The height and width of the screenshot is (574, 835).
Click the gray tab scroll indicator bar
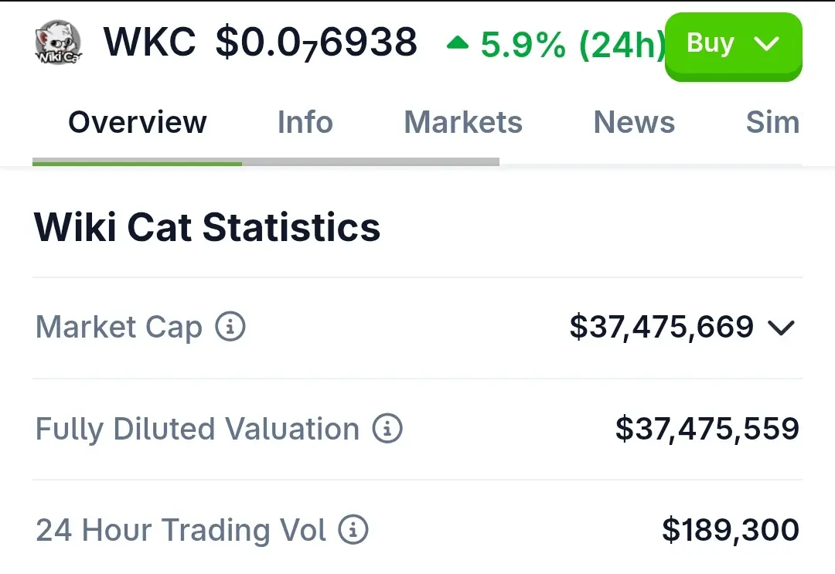tap(371, 162)
